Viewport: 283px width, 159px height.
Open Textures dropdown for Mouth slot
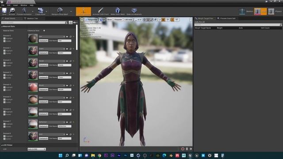pos(43,90)
